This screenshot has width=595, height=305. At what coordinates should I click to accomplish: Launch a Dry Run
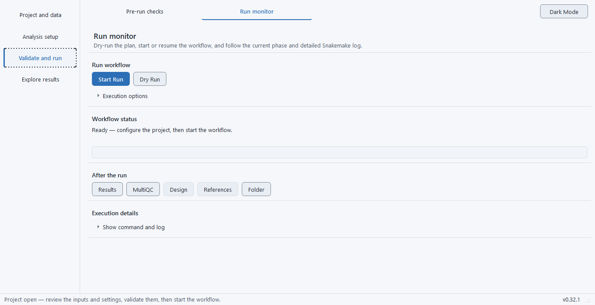coord(150,79)
